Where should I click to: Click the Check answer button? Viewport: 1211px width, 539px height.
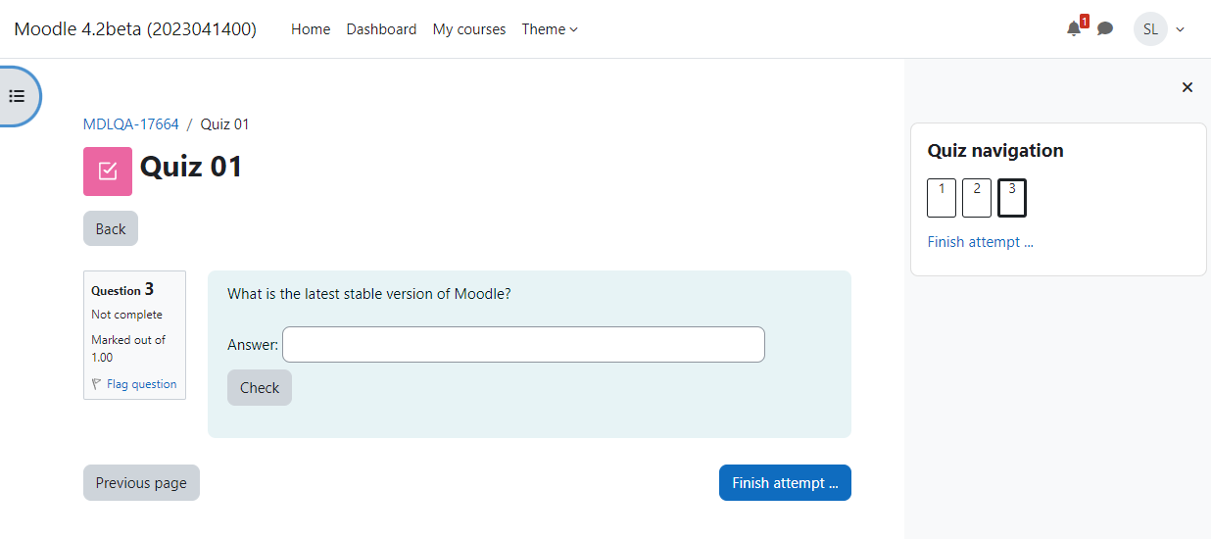tap(260, 387)
